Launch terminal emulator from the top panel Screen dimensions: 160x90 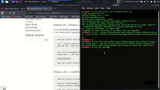point(10,2)
